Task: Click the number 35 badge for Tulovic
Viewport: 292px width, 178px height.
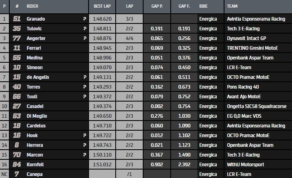Action: click(x=17, y=29)
